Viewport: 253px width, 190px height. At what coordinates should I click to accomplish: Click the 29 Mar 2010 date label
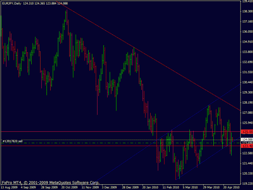(211, 188)
